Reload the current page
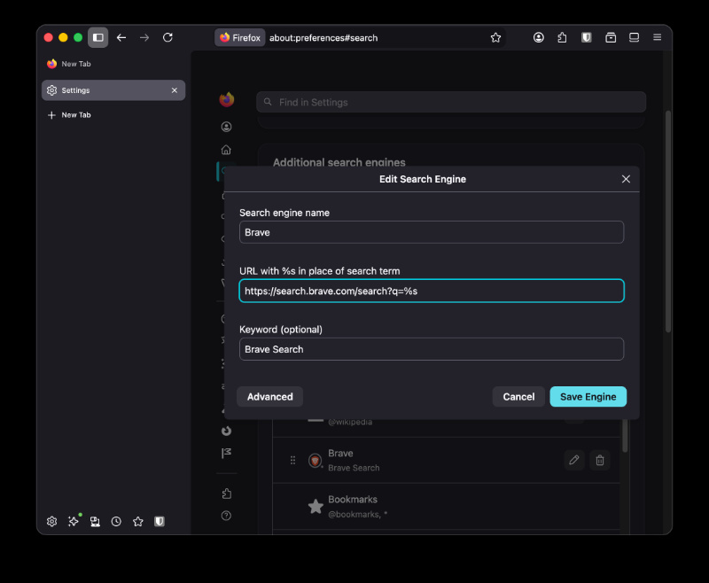 click(168, 37)
